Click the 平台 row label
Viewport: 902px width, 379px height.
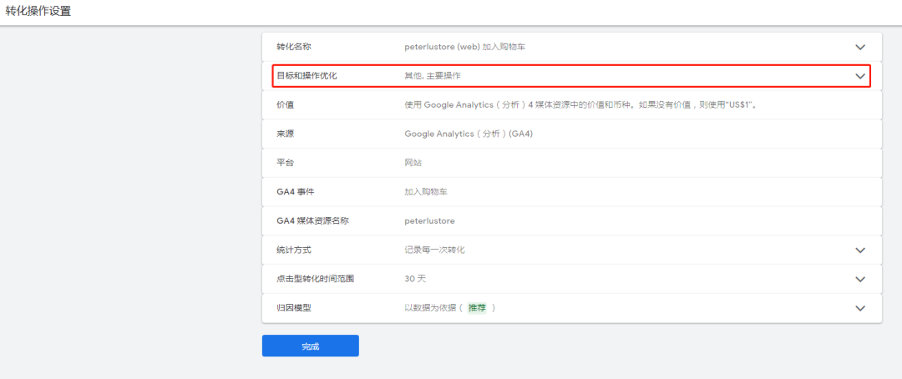coord(286,163)
